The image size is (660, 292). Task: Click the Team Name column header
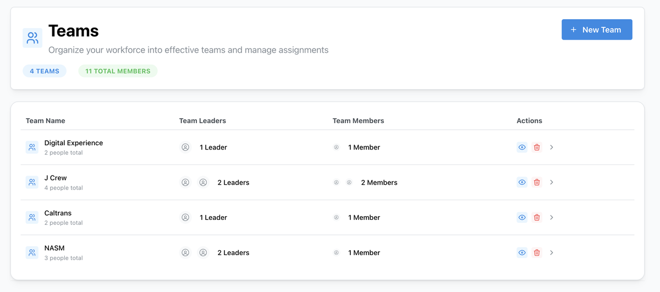coord(46,120)
